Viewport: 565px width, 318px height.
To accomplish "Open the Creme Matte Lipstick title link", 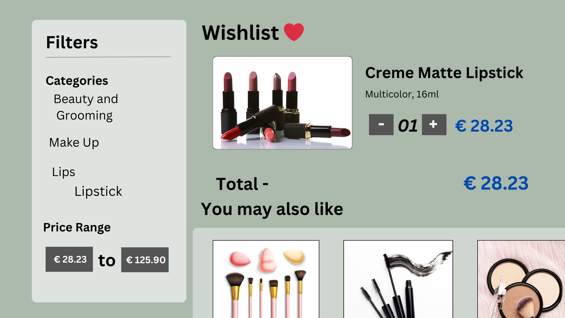I will 444,73.
